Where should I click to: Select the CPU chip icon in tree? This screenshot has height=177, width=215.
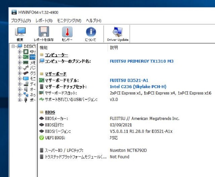point(25,52)
